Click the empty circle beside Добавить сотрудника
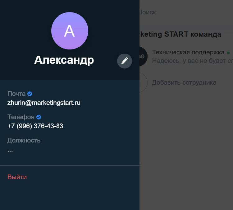This screenshot has height=210, width=233. point(144,82)
